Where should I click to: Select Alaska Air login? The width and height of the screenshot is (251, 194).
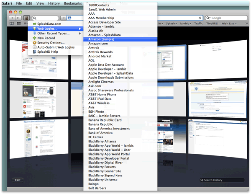(120, 31)
